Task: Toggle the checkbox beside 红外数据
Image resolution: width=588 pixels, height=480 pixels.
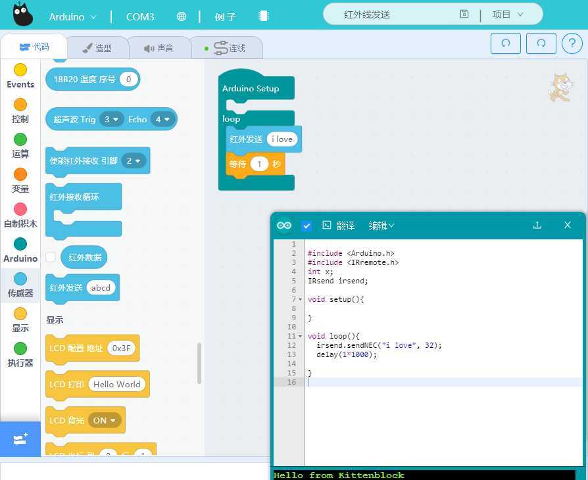Action: coord(51,257)
